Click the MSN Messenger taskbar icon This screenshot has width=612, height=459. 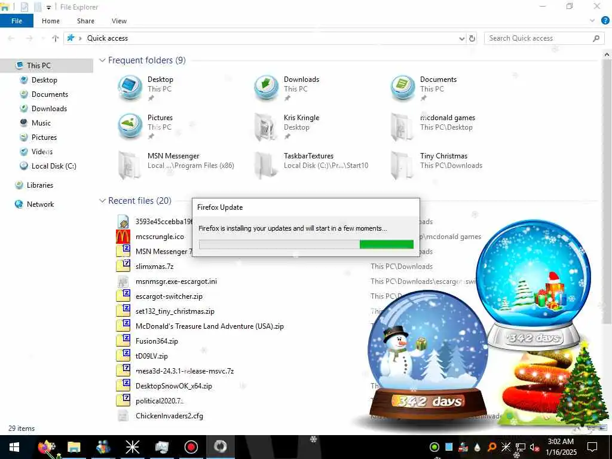click(103, 447)
